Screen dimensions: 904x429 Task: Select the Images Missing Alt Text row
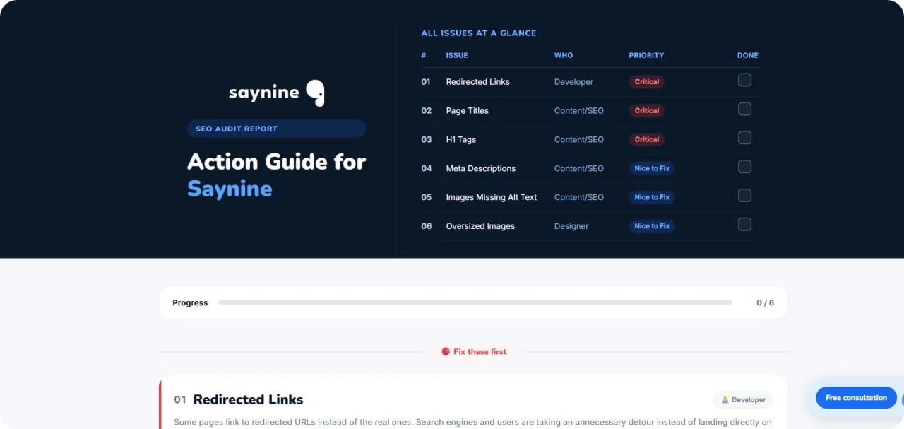click(x=590, y=198)
